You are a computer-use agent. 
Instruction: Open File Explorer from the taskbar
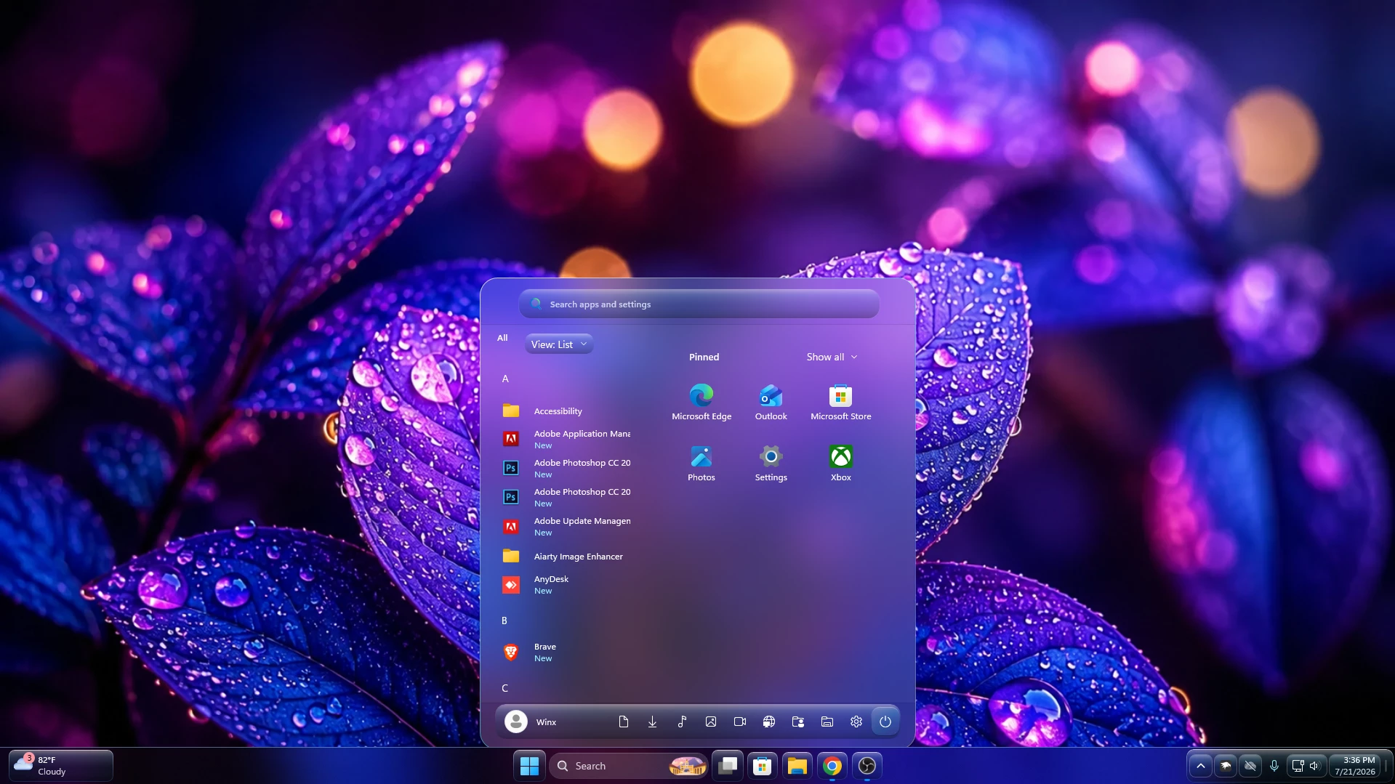pyautogui.click(x=797, y=766)
